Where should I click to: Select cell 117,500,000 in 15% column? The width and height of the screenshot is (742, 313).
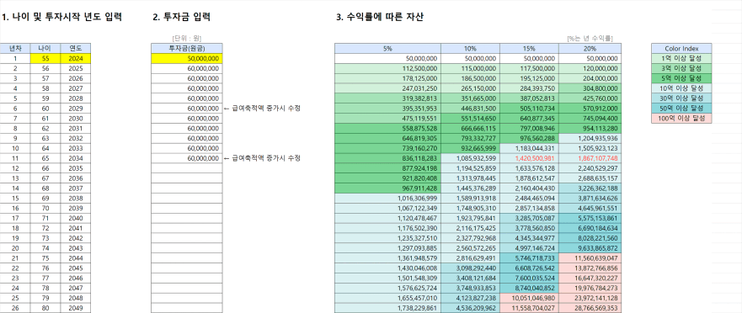530,68
